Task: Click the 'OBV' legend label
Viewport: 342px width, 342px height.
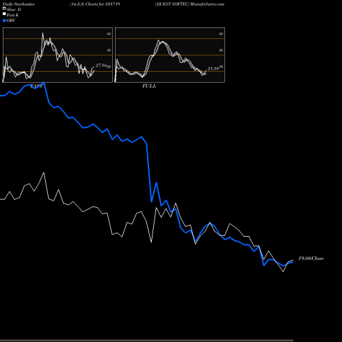Action: [x=11, y=21]
